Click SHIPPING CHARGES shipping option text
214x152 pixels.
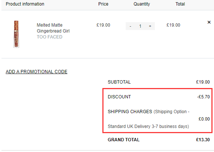(x=149, y=119)
